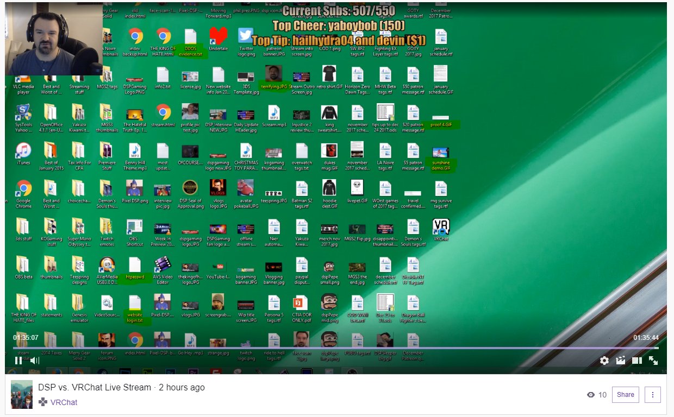Click the proof 4.GIF file icon
674x417 pixels.
tap(441, 117)
